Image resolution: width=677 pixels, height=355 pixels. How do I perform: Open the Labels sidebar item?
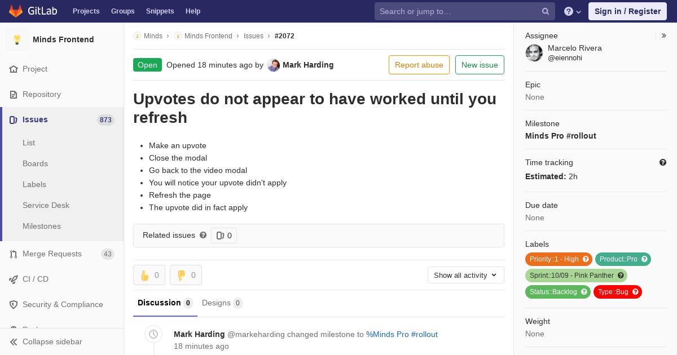pos(34,185)
